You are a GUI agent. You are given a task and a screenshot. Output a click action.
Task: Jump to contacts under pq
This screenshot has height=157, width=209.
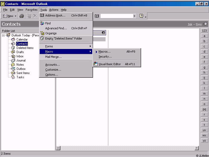tap(204, 109)
